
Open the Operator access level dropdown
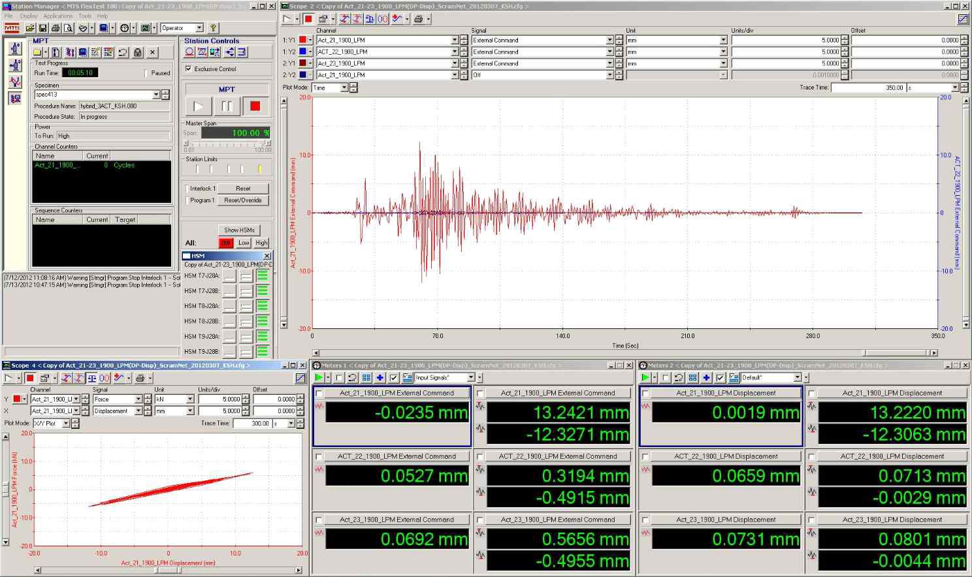(199, 28)
